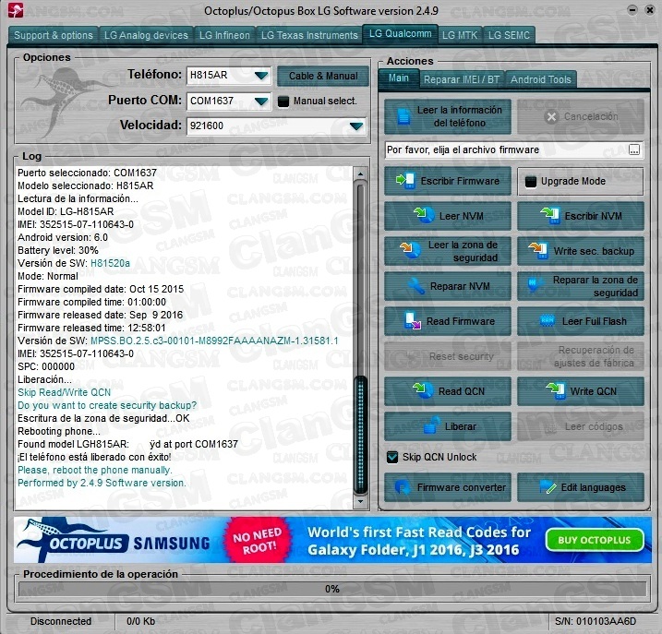
Task: Switch to LG MTK tab
Action: coord(460,35)
